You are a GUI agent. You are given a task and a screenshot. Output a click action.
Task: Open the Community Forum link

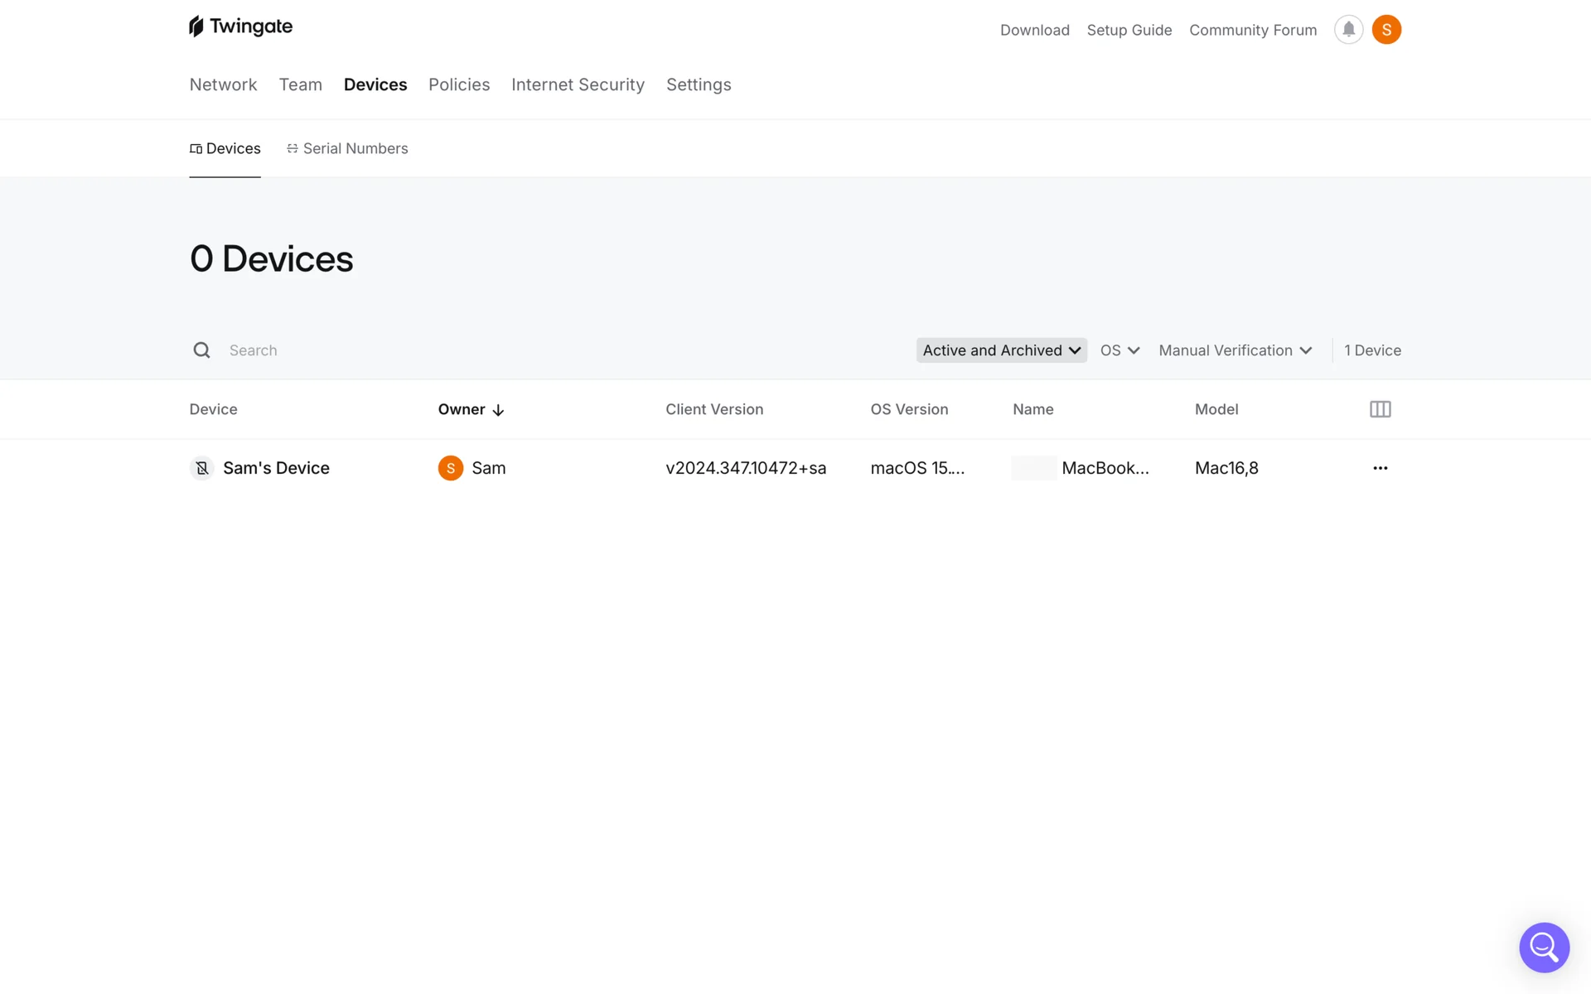coord(1252,30)
